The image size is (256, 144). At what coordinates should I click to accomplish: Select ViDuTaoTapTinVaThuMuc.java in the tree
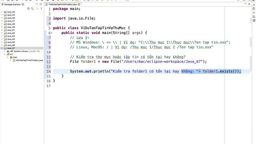29,60
